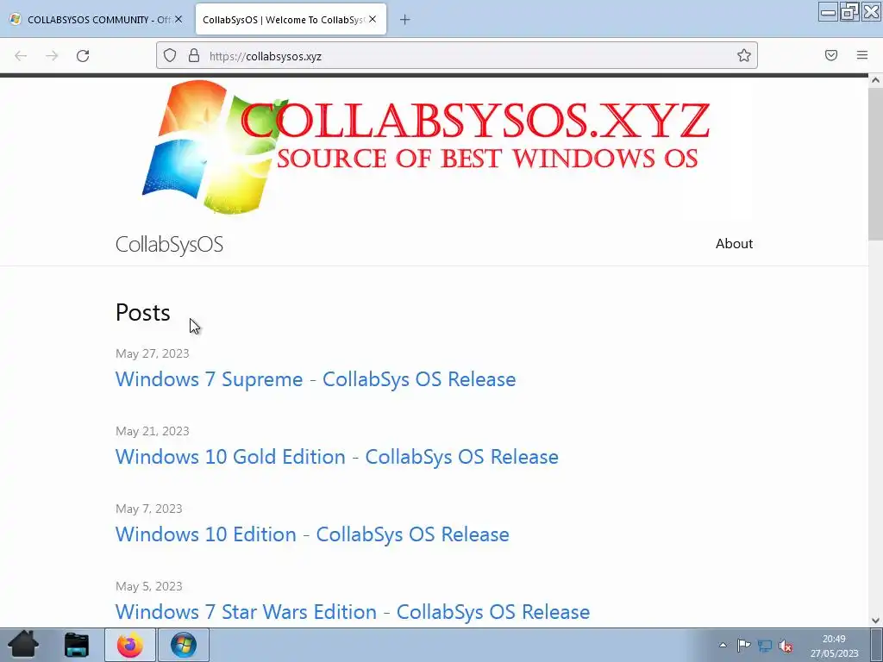Click the show desktop strip
Image resolution: width=883 pixels, height=662 pixels.
pos(877,645)
